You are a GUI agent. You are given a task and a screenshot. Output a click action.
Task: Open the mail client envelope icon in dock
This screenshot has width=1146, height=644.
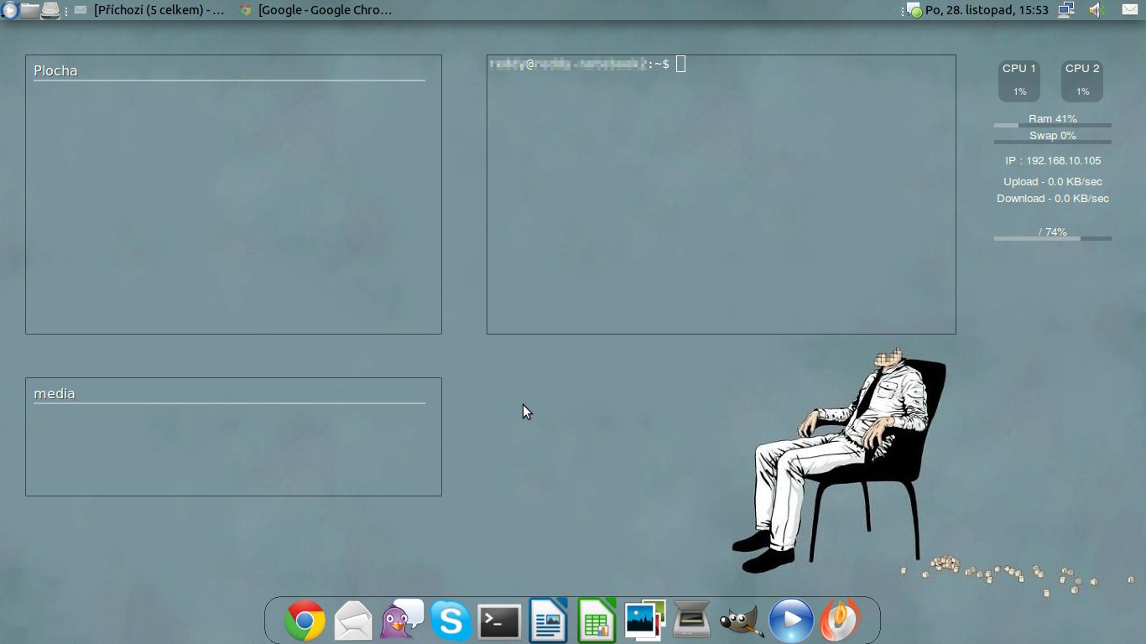tap(353, 621)
